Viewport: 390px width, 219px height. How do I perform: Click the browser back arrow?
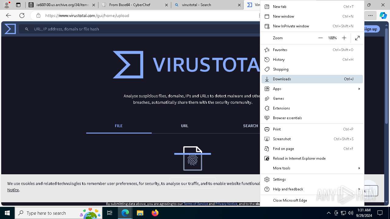coord(9,16)
